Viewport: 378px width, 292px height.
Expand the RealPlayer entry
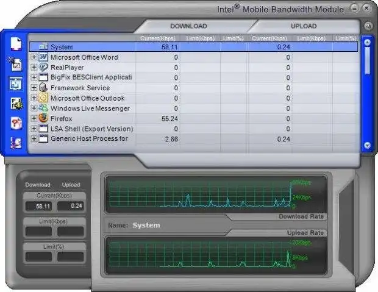coord(34,67)
